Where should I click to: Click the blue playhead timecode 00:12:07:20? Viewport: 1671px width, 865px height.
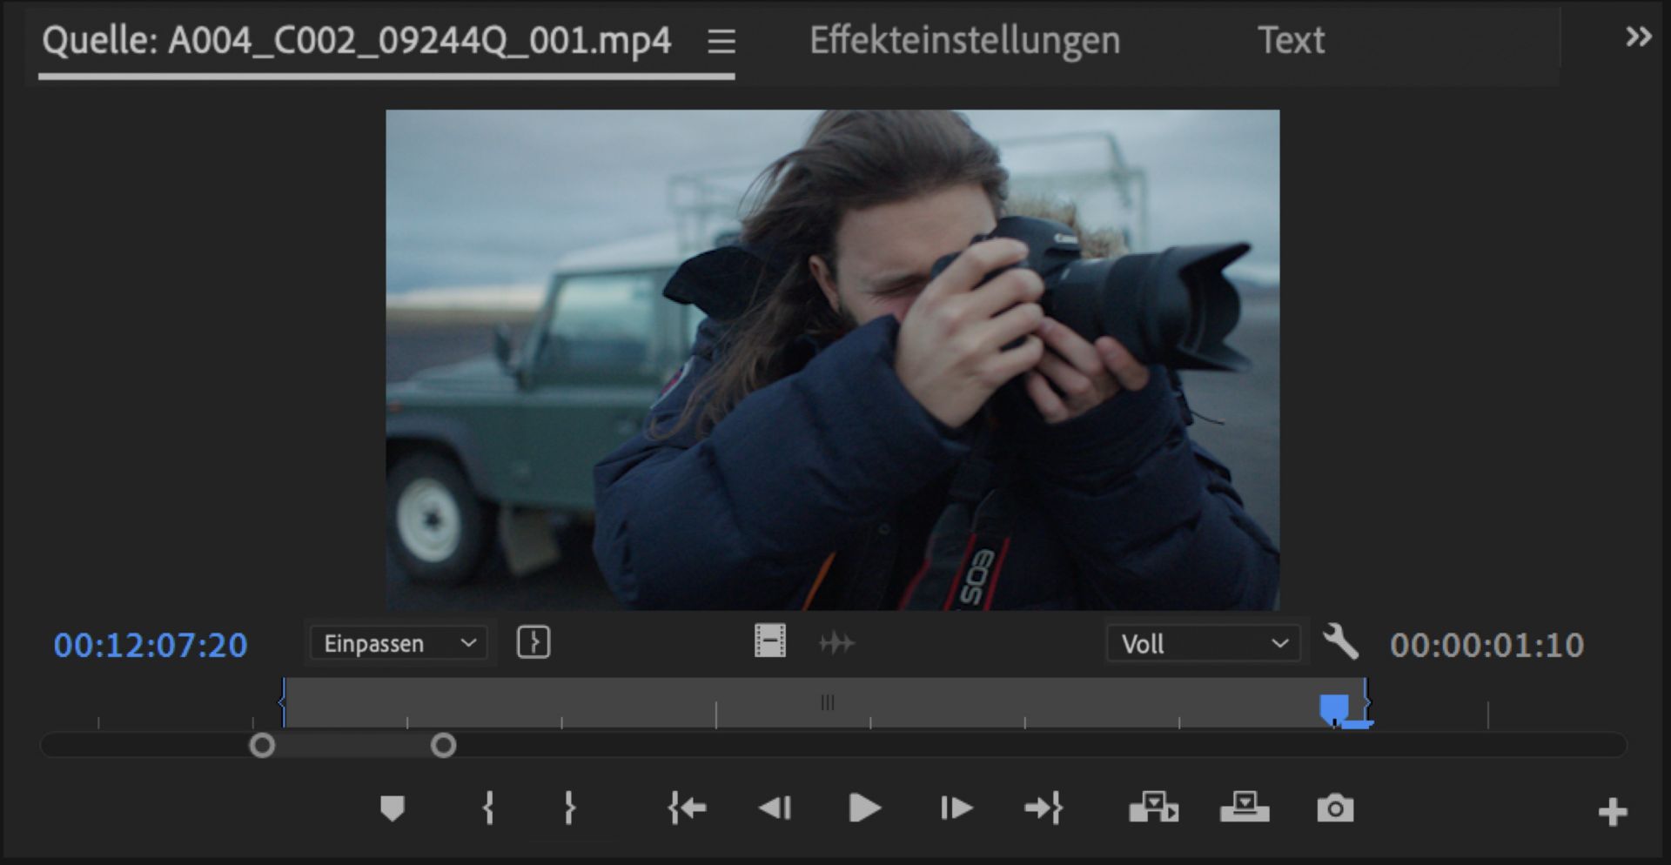pyautogui.click(x=151, y=645)
